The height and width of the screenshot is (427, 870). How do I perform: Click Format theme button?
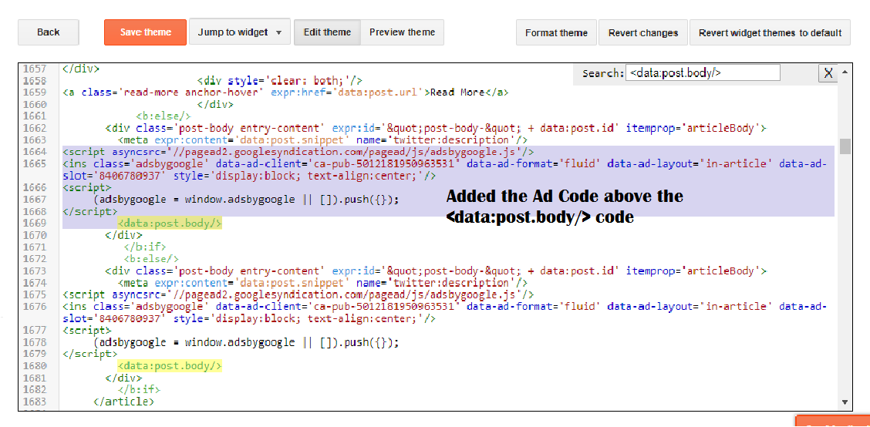point(556,32)
